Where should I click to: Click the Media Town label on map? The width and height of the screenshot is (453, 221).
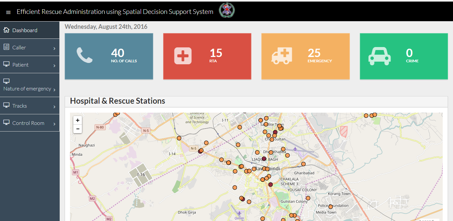[326, 212]
